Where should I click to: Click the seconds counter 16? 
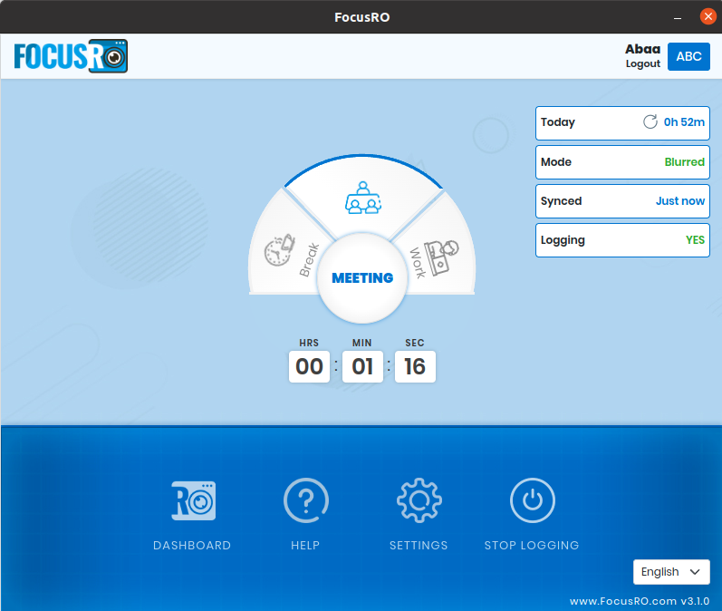pos(415,367)
